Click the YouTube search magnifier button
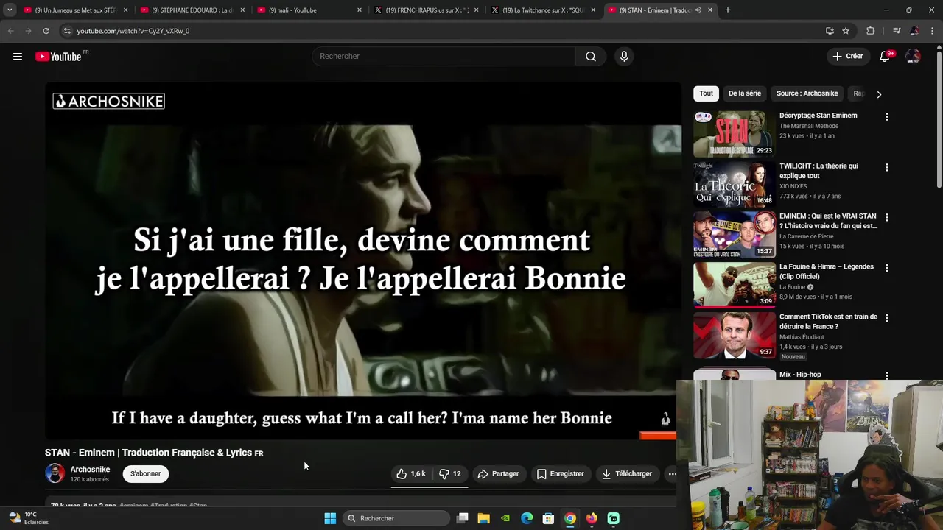The height and width of the screenshot is (530, 943). point(590,57)
